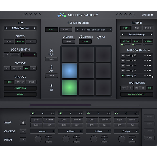Expand the Advanced Editor panel
The width and height of the screenshot is (157, 157).
point(137,94)
